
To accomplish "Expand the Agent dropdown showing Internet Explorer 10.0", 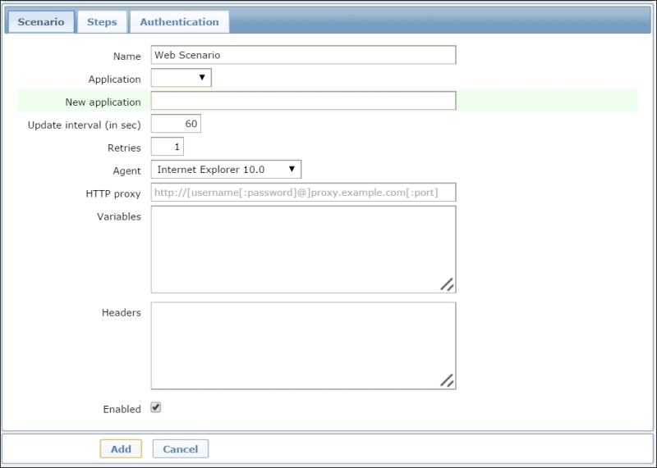I will click(226, 170).
